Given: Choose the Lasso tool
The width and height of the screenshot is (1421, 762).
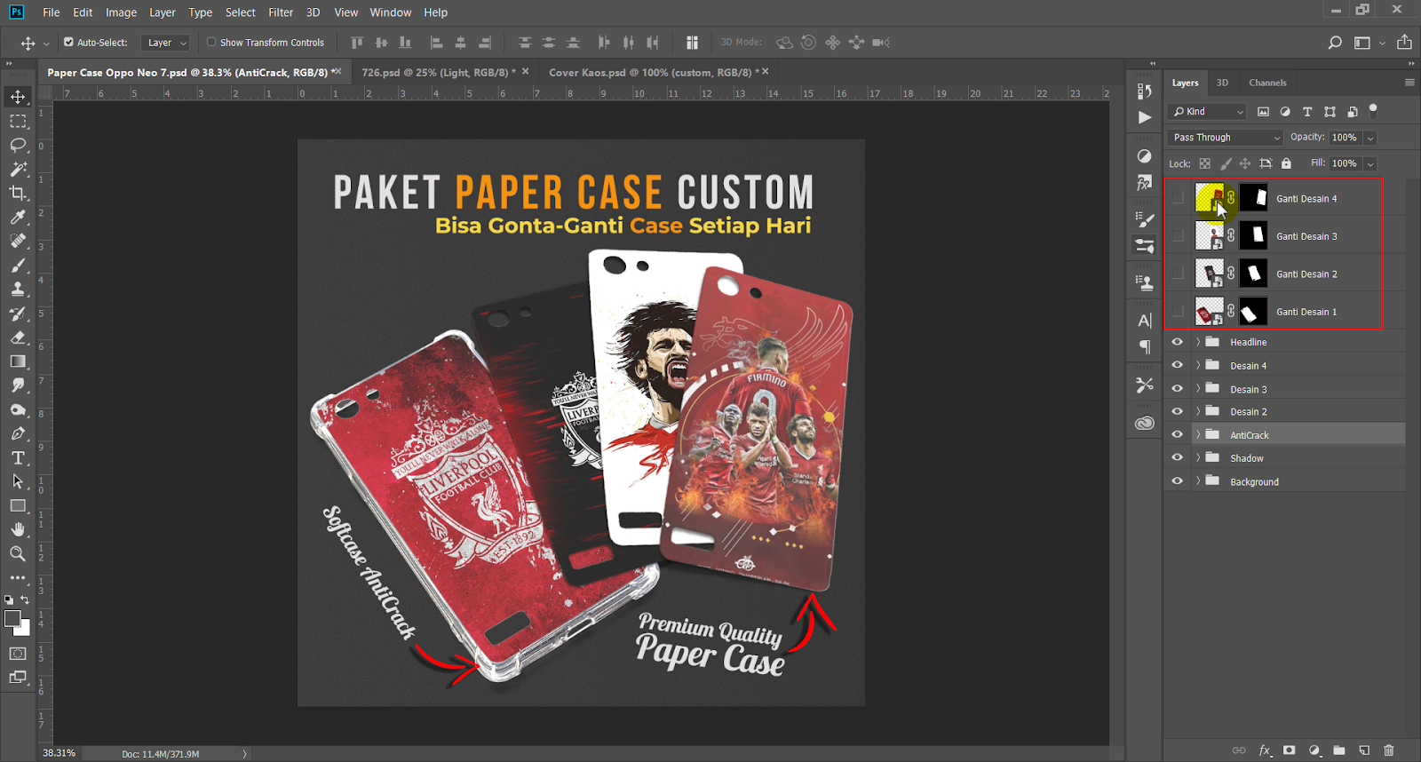Looking at the screenshot, I should click(x=18, y=145).
